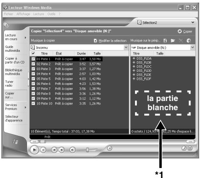
Task: Click the taskbar collapse handle beside track list
Action: point(28,79)
